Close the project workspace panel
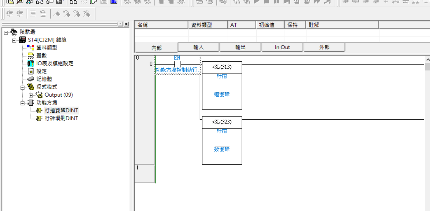430x211 pixels. (x=126, y=24)
